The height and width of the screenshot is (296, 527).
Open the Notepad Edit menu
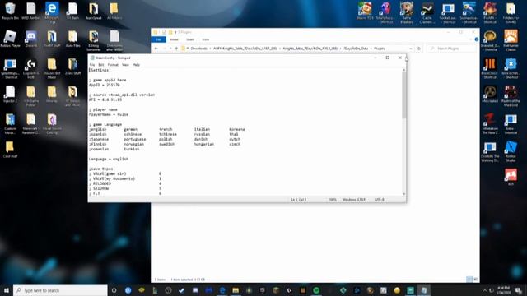(x=101, y=65)
